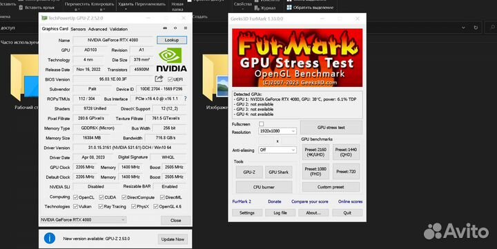Click the GPU-Z refresh icon
The height and width of the screenshot is (249, 497).
click(175, 28)
